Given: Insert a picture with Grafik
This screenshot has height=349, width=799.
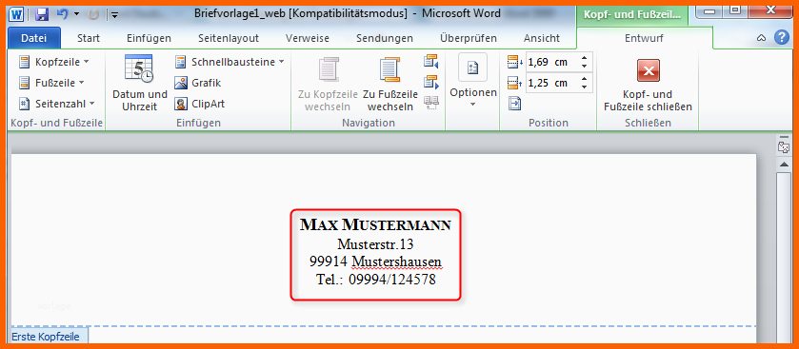Looking at the screenshot, I should (x=198, y=83).
